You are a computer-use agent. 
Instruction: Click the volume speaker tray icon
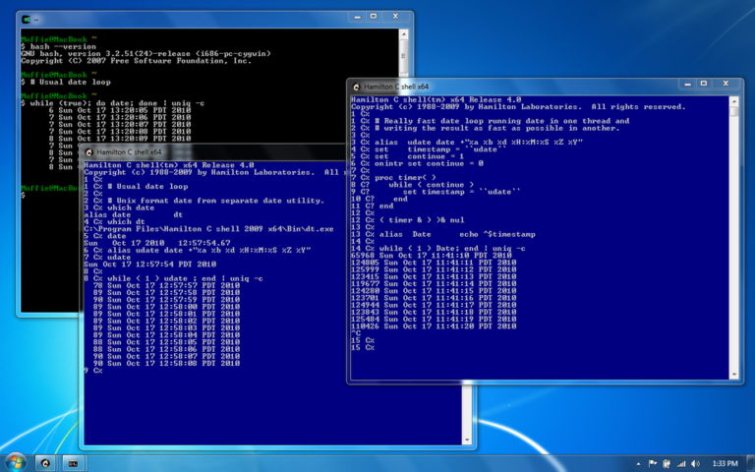(x=695, y=464)
